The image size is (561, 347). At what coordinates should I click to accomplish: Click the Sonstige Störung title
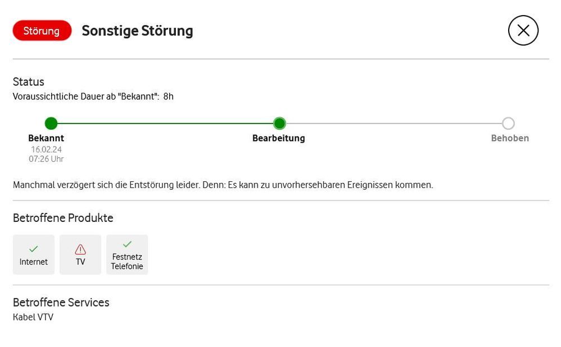(137, 31)
